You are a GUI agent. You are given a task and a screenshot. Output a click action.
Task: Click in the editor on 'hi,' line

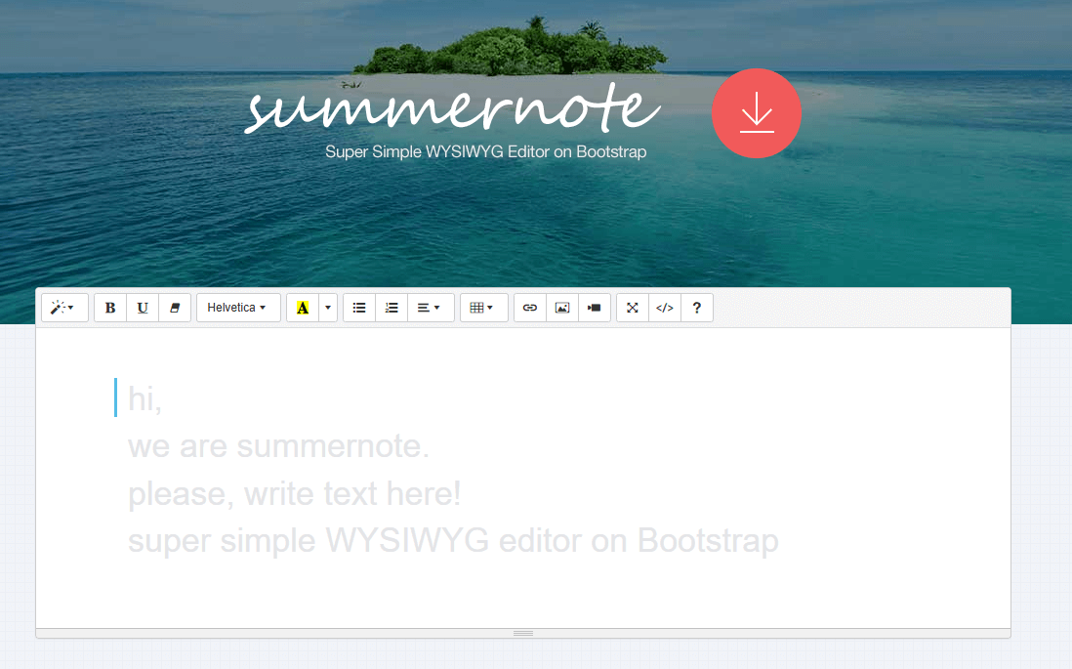point(144,398)
